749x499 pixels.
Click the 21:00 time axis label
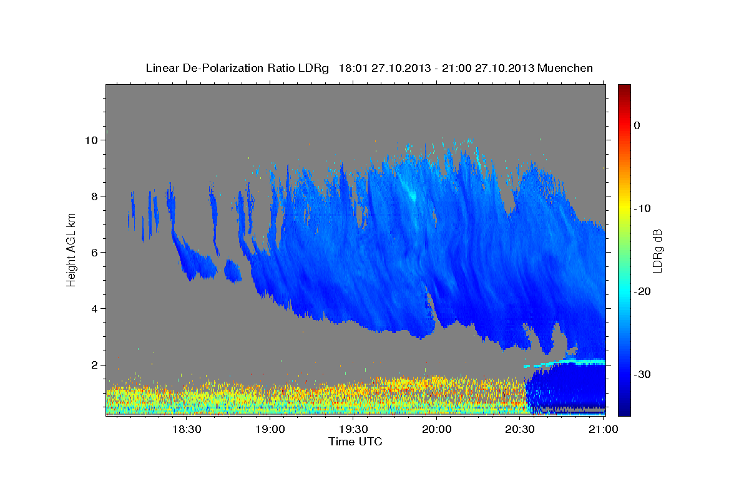(604, 429)
